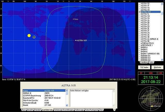The width and height of the screenshot is (165, 112).
Task: Click the gray moon icon on map
Action: [34, 37]
